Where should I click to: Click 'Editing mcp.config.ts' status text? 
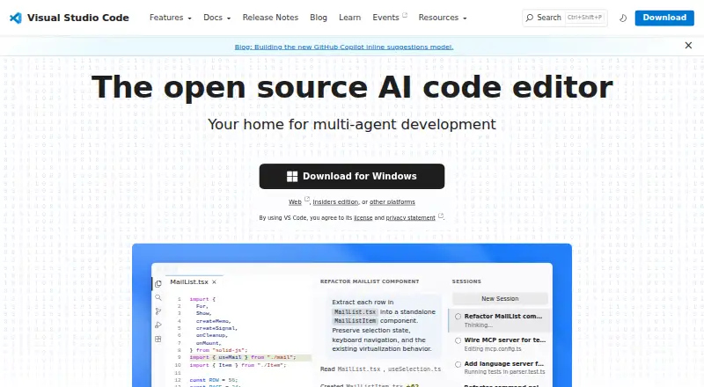tap(493, 349)
